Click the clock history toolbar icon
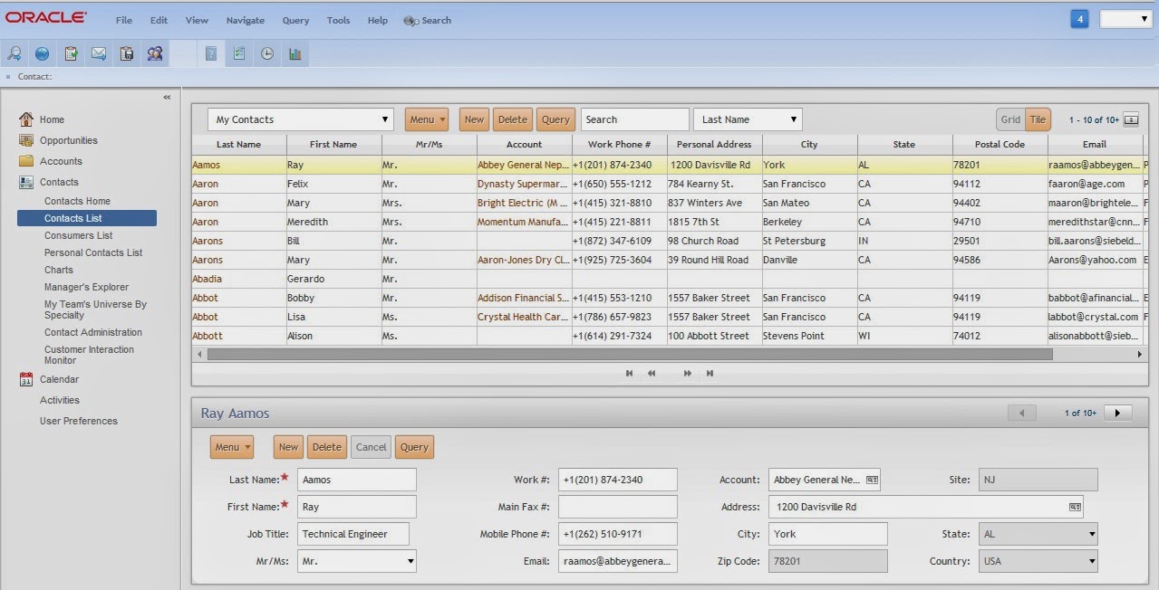This screenshot has height=590, width=1159. [x=267, y=53]
